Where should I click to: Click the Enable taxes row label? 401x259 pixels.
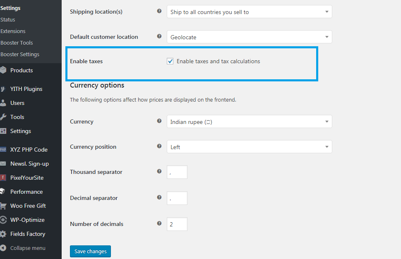point(86,61)
